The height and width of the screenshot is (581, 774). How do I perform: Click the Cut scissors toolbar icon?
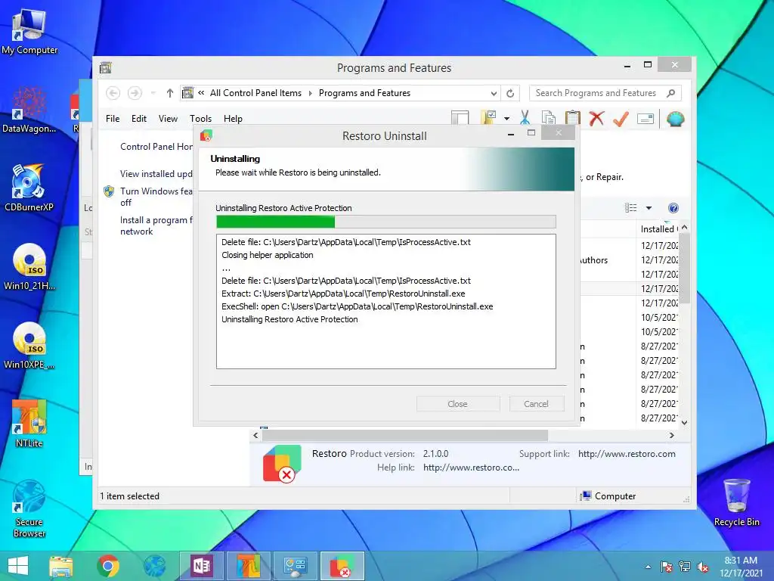525,118
